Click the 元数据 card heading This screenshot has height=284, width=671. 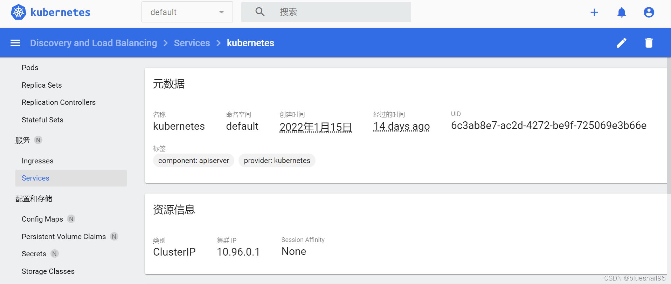[x=169, y=84]
